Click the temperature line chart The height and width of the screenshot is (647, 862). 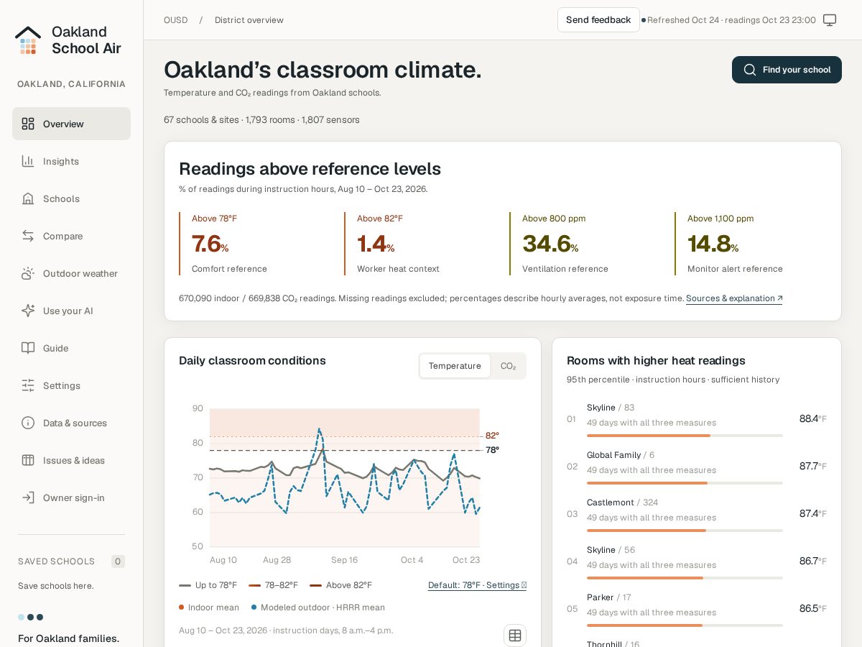point(345,478)
